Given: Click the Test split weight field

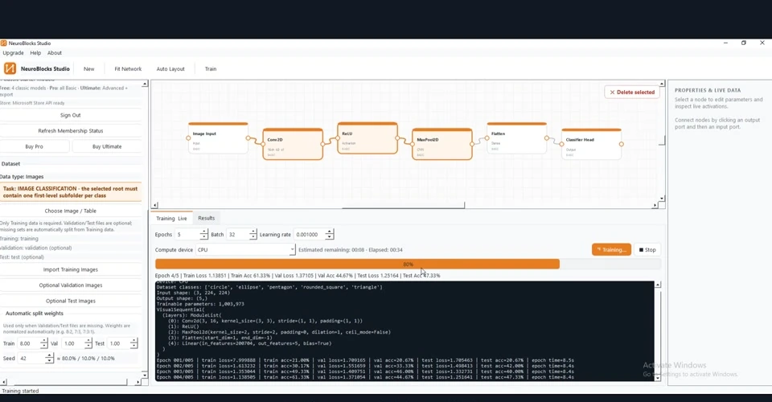Looking at the screenshot, I should click(x=118, y=343).
